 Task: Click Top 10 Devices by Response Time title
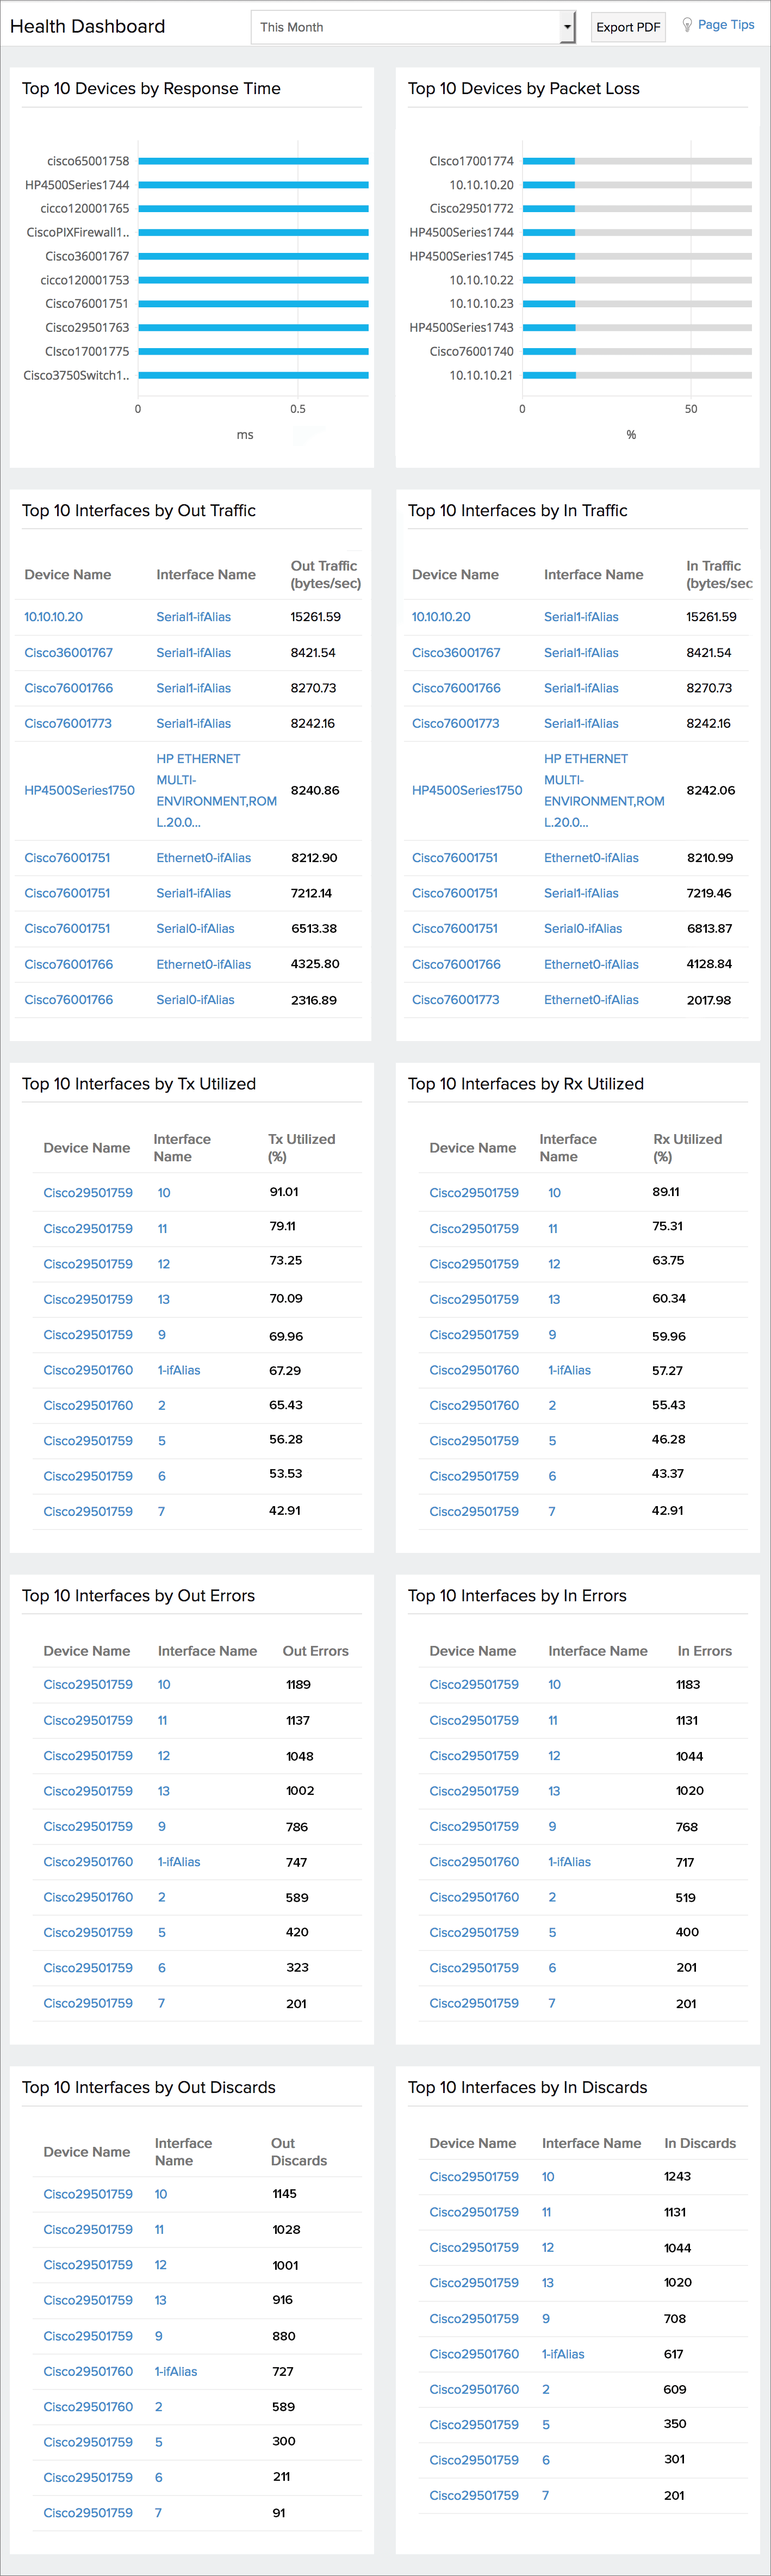[151, 88]
